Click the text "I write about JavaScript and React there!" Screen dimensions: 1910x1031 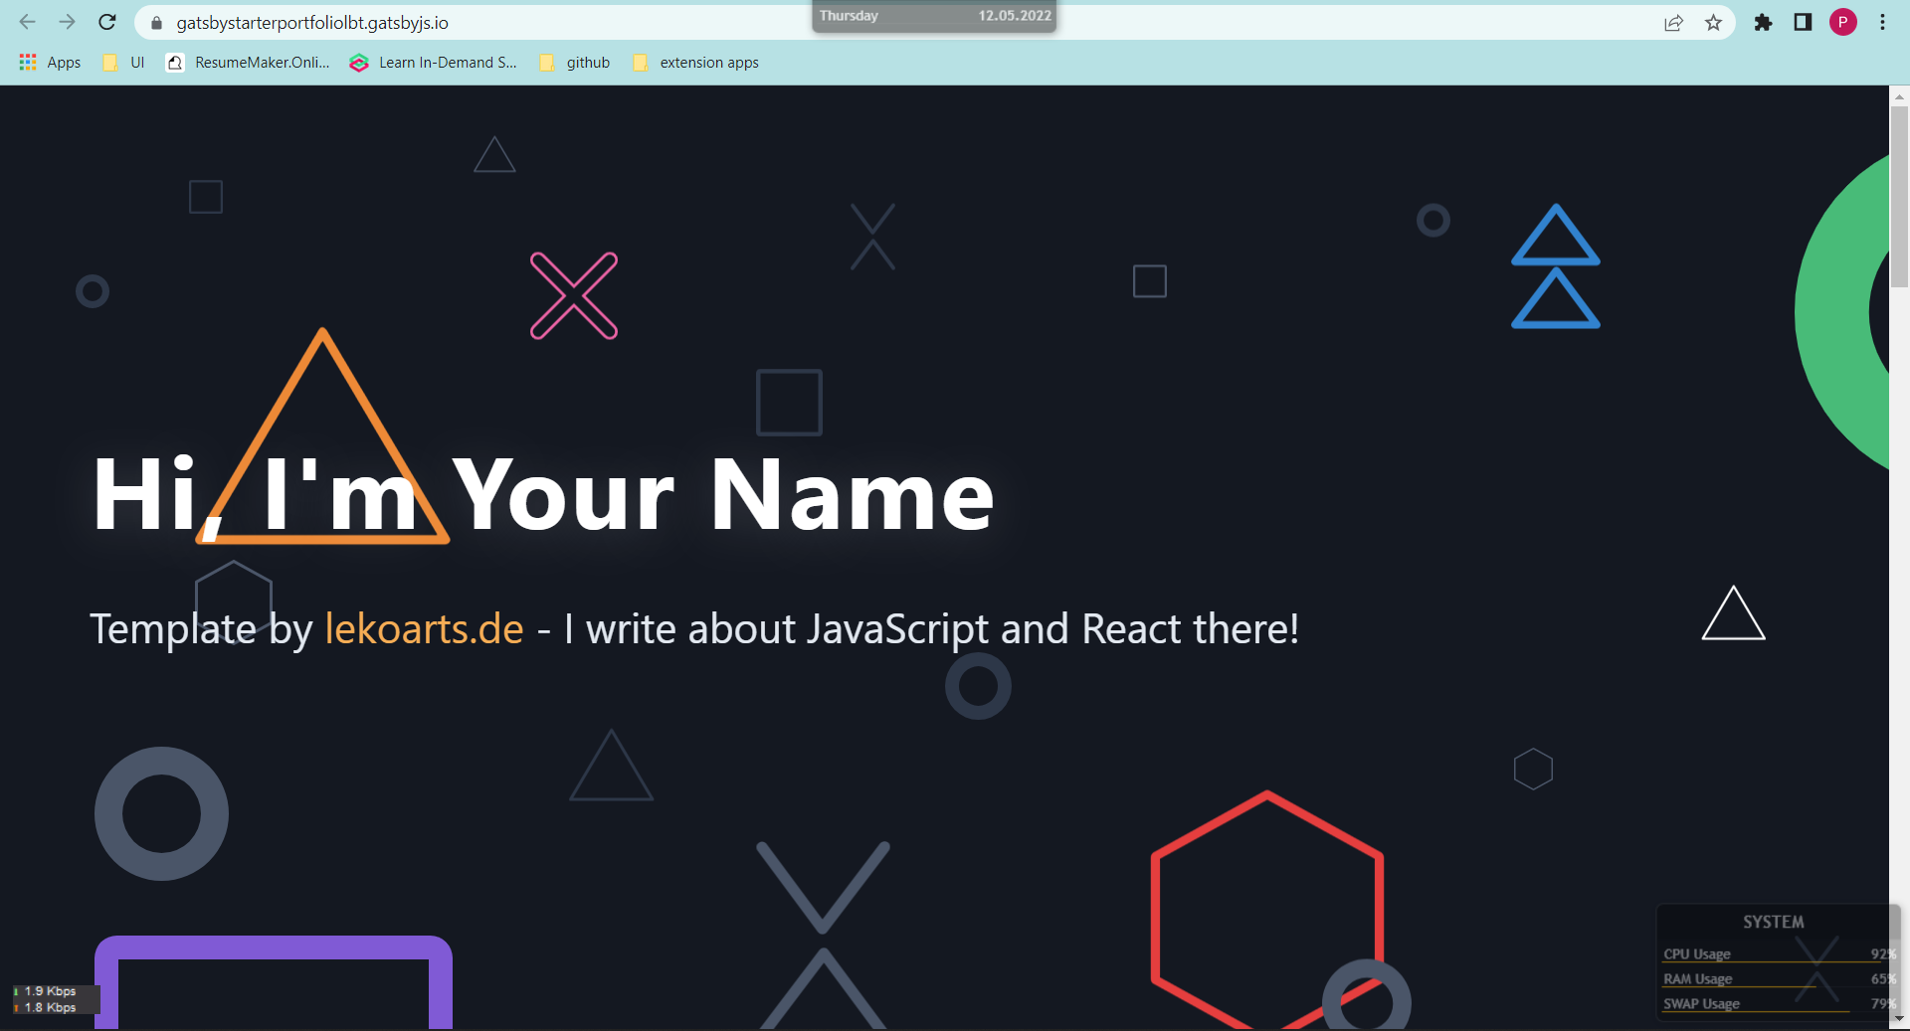[931, 629]
